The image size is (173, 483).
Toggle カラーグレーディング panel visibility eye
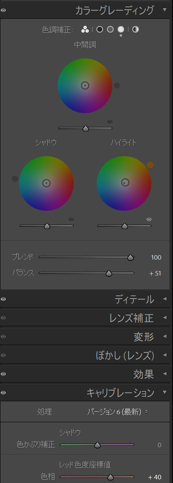(3, 10)
